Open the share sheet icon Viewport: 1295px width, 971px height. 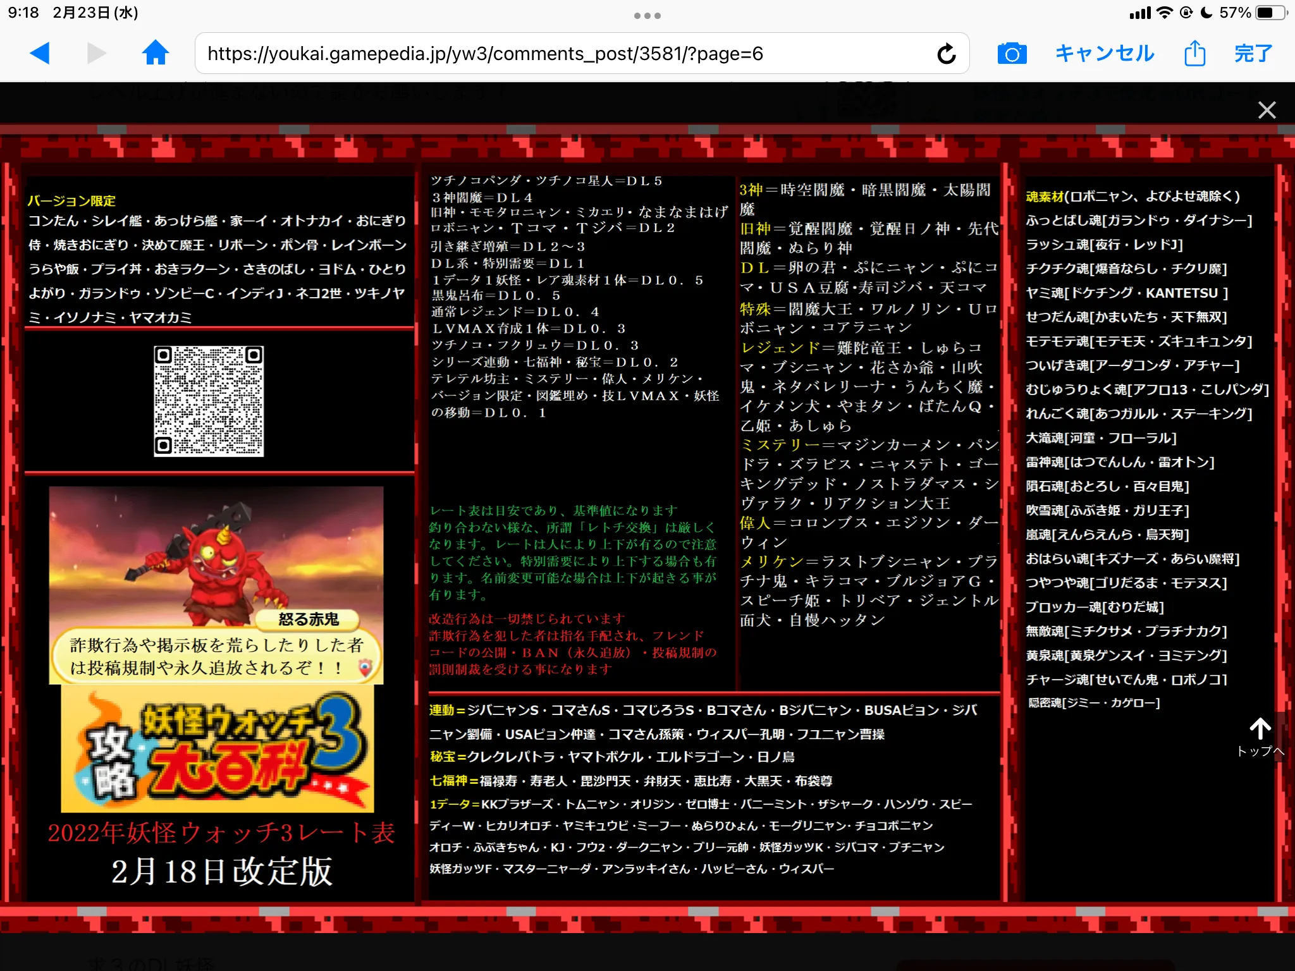[x=1194, y=53]
